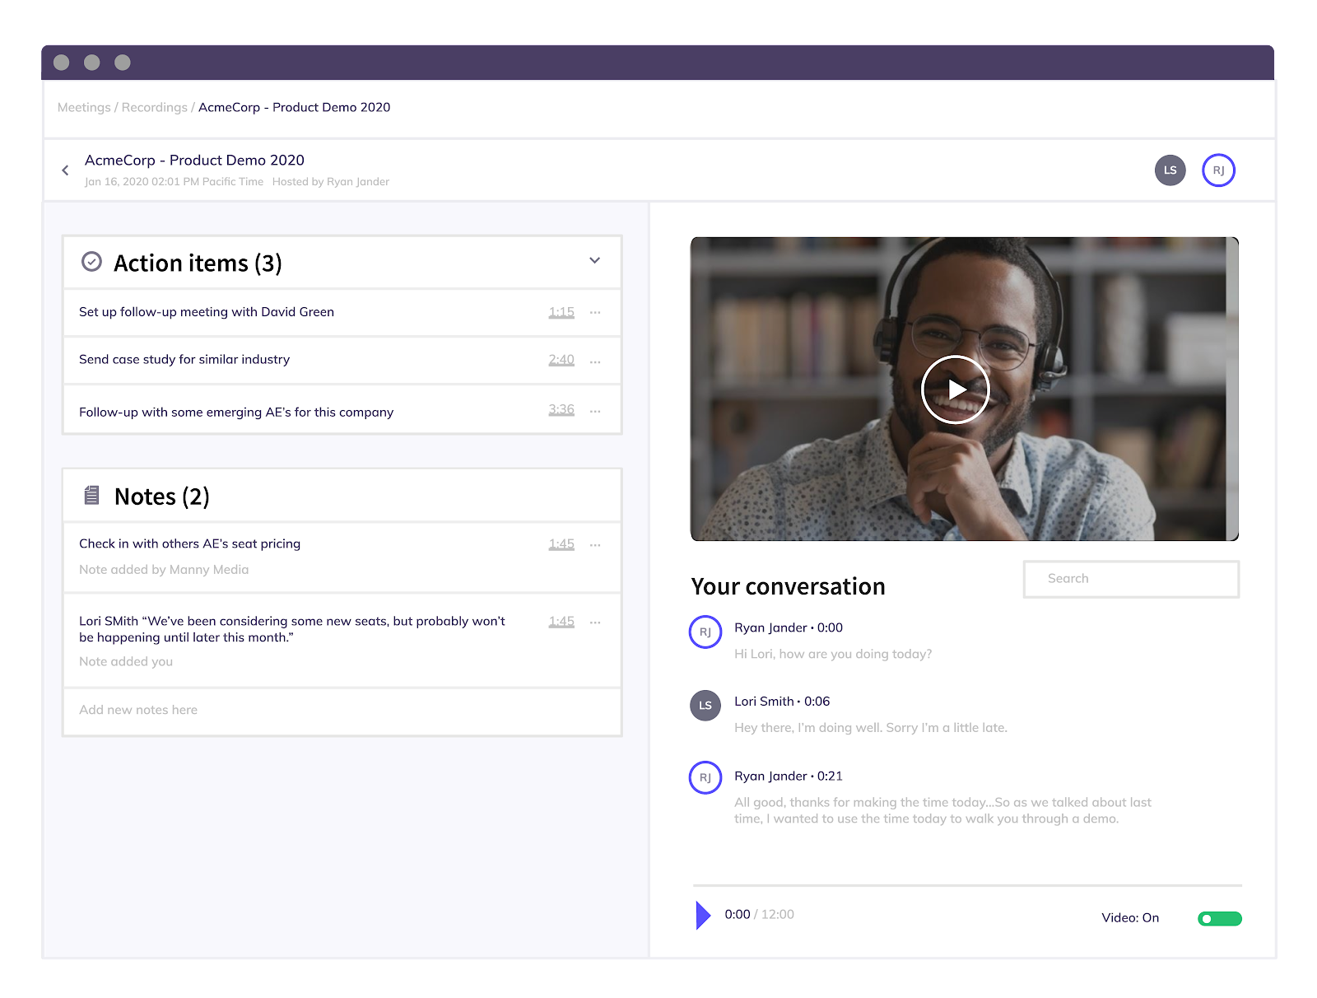Collapse the Action items section

click(594, 260)
